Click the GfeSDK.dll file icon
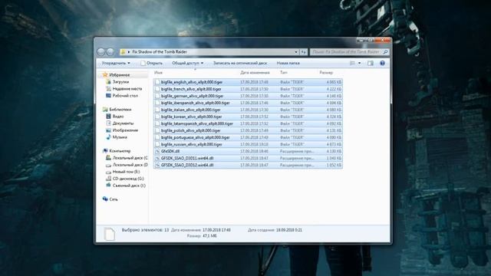Screen dimensions: 491x276 click(157, 152)
